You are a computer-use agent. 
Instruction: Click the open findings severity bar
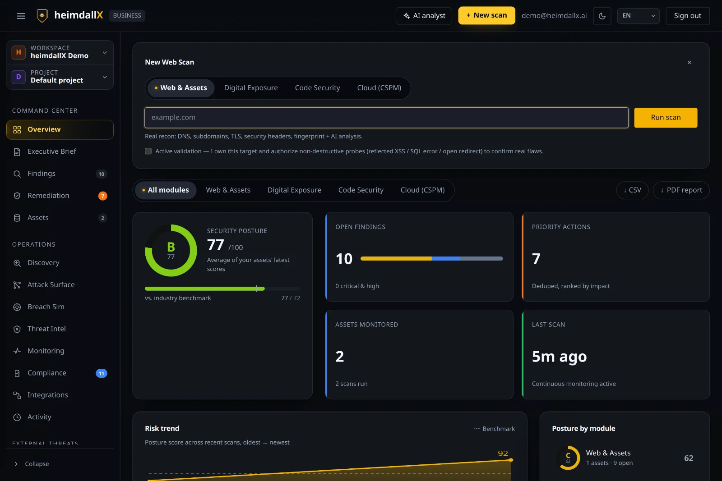(x=431, y=259)
